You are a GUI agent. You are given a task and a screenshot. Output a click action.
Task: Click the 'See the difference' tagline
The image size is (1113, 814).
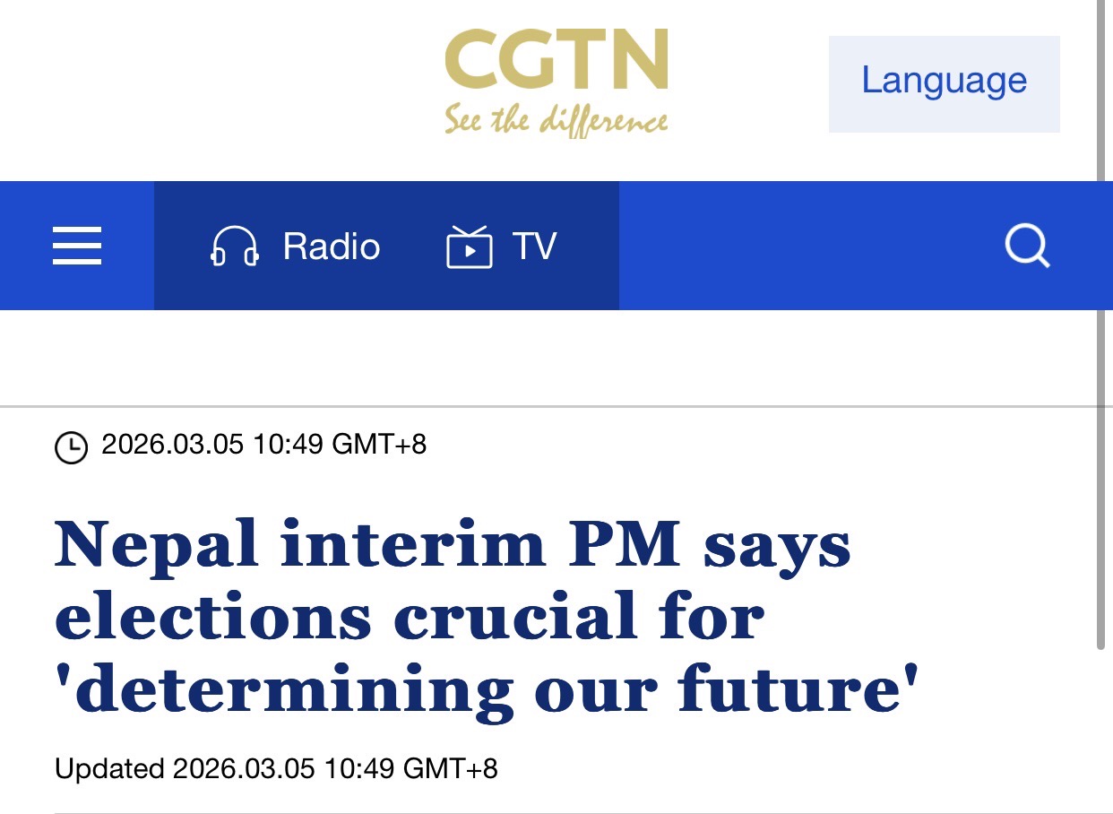(556, 121)
